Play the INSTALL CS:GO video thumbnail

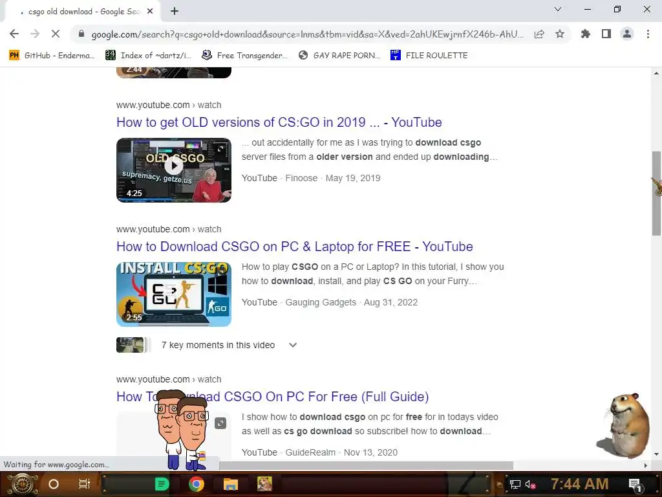[x=174, y=294]
